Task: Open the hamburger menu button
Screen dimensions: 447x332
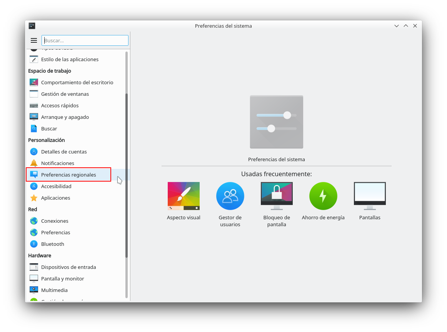Action: [34, 40]
